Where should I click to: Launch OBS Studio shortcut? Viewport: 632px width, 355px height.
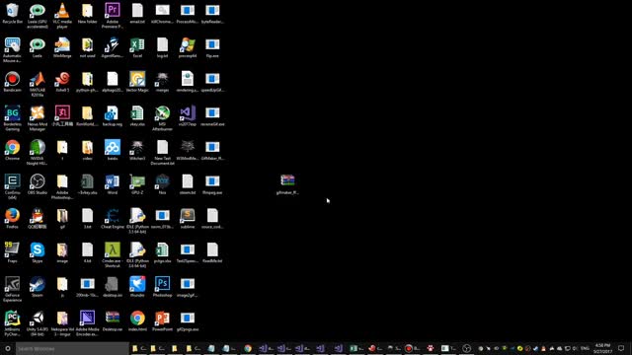click(38, 184)
